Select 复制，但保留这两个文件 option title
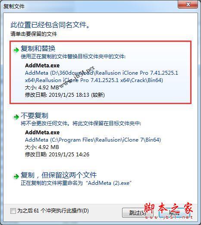 click(x=59, y=175)
